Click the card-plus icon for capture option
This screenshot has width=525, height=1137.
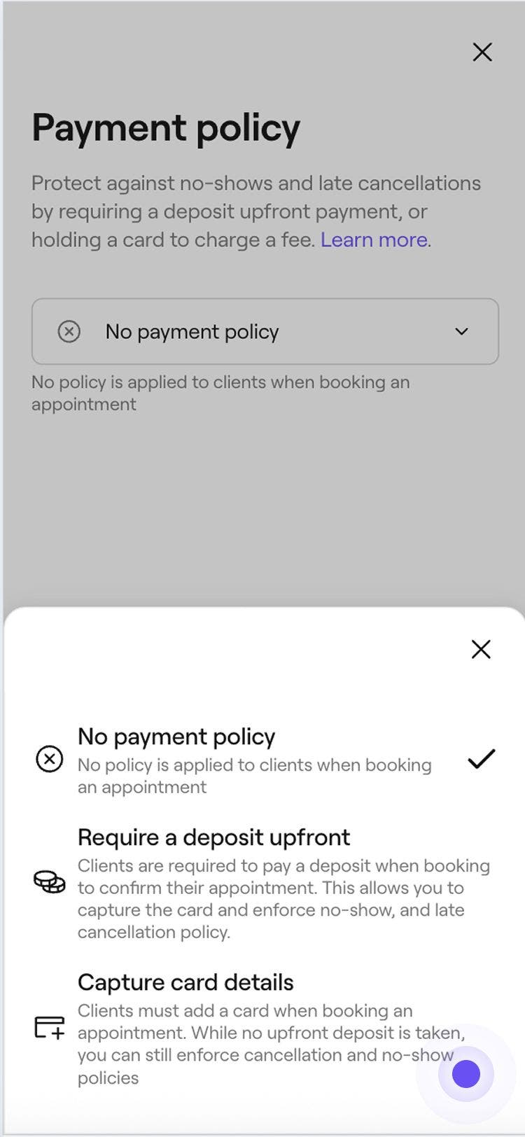pyautogui.click(x=49, y=1028)
